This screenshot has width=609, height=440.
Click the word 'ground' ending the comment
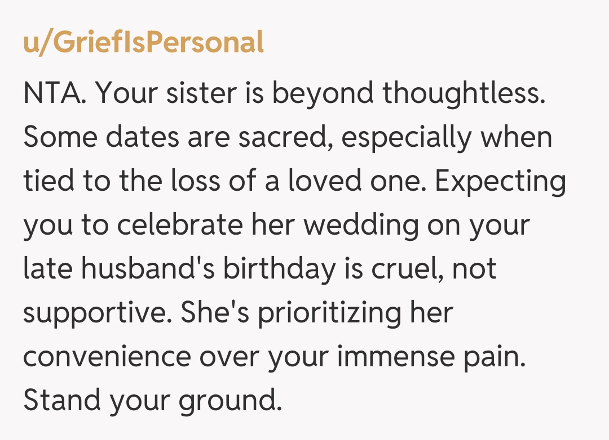pos(228,401)
